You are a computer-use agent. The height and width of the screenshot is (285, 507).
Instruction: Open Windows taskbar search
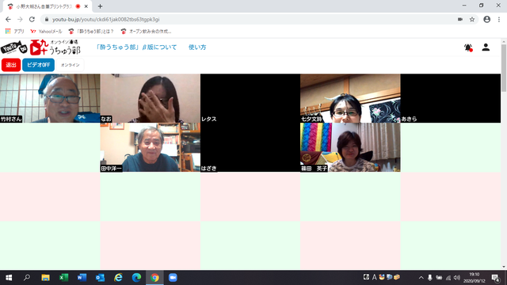click(27, 278)
